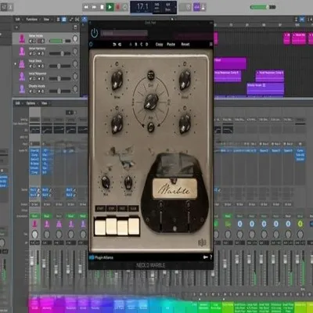Select the Verse Harmony track icon
The height and width of the screenshot is (313, 313).
coord(22,51)
